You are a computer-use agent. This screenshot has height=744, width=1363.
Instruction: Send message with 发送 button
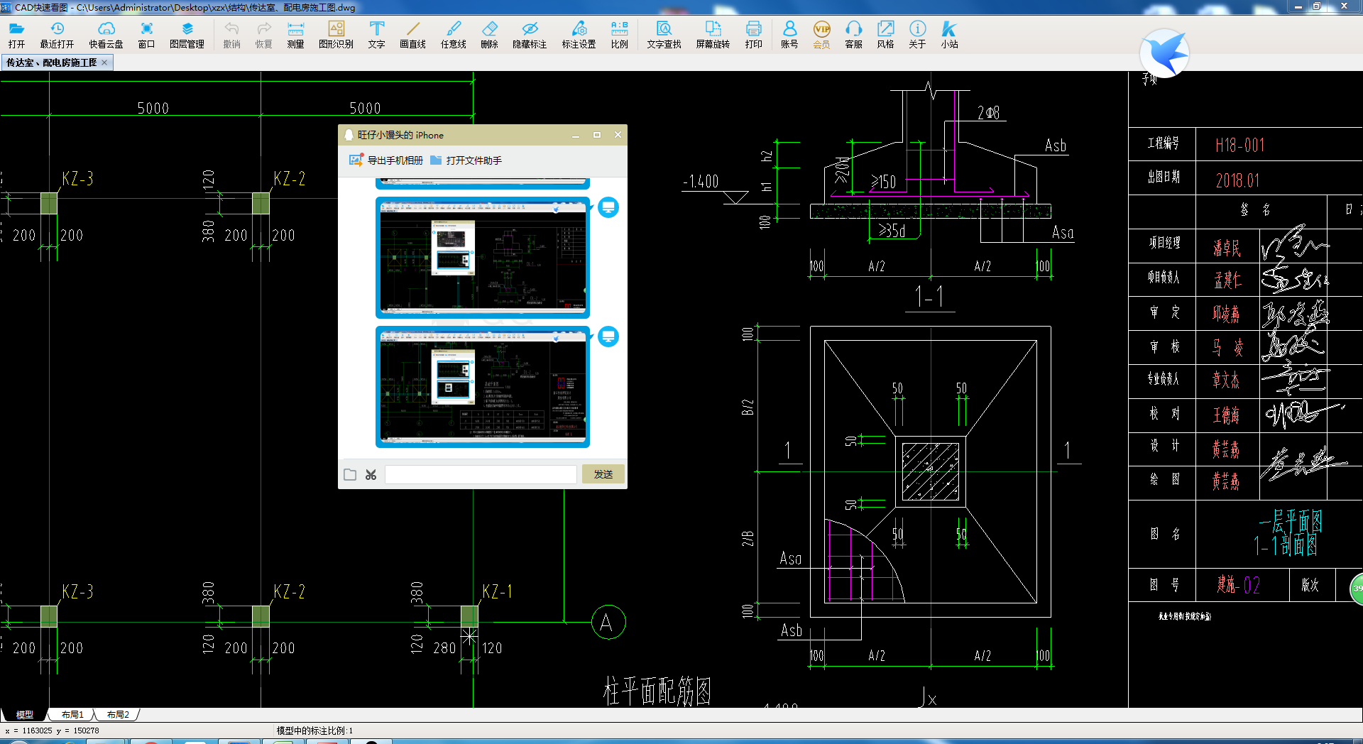point(603,474)
